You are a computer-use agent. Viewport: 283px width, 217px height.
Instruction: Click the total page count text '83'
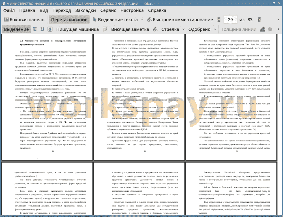(250, 20)
